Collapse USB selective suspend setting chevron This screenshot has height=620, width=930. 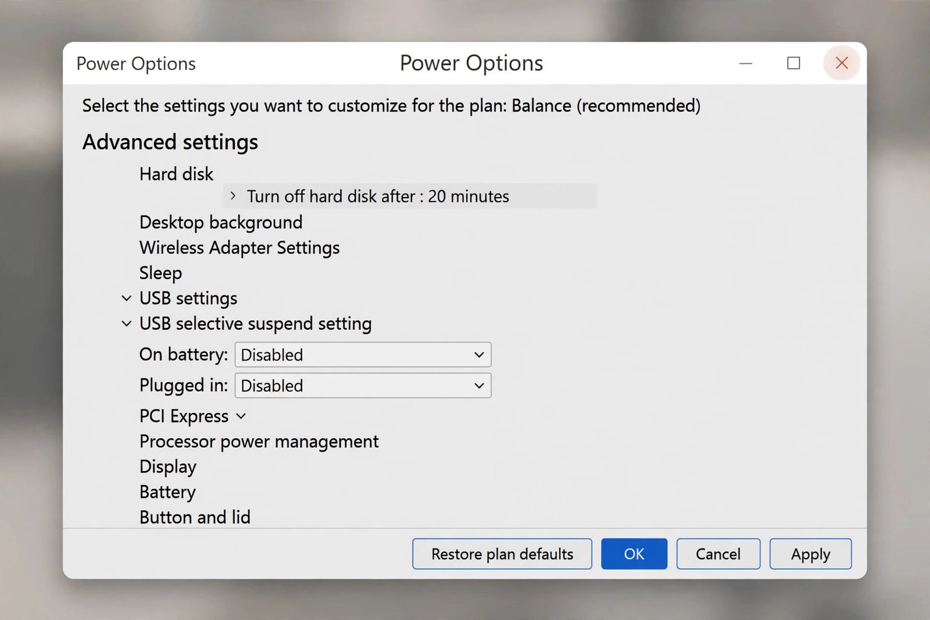[x=126, y=324]
